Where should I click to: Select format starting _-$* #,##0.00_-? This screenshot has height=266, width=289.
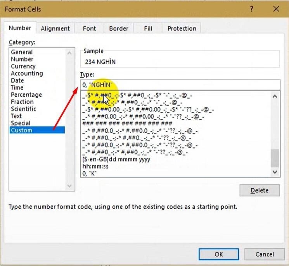coord(148,110)
